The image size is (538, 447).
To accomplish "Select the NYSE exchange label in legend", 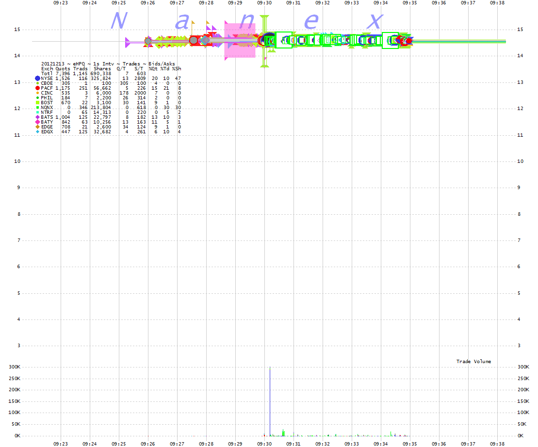I will click(x=47, y=79).
